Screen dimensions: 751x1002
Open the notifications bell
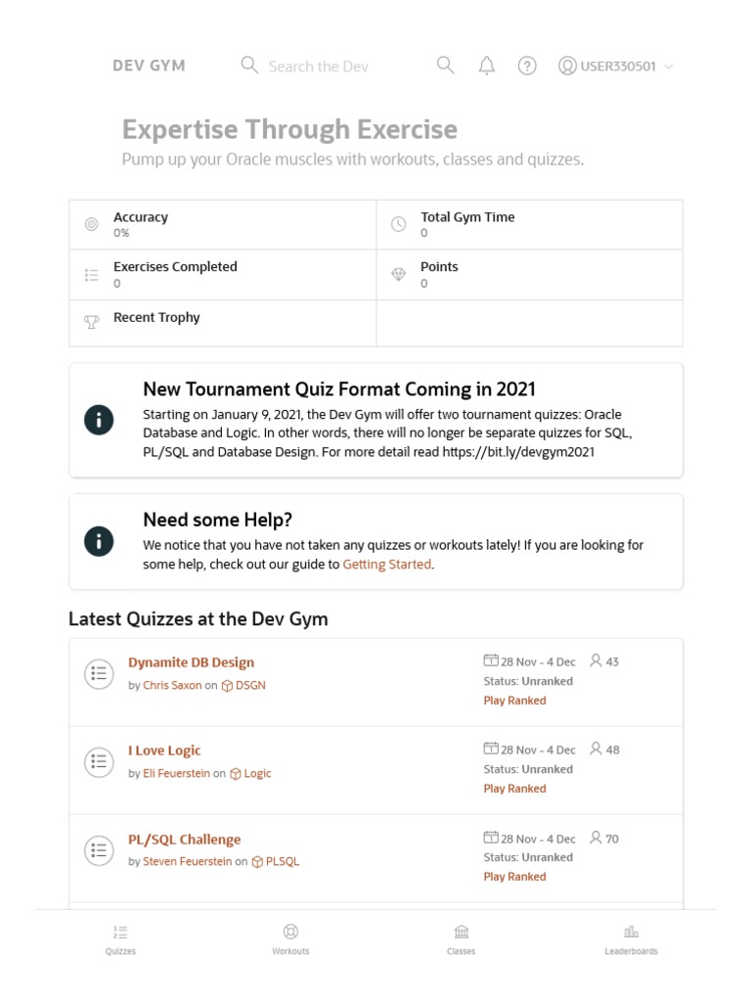pyautogui.click(x=486, y=66)
